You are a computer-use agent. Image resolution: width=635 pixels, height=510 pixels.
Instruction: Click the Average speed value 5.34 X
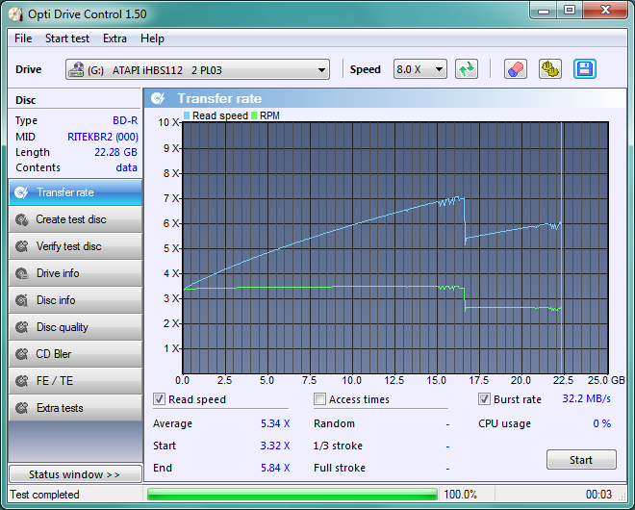click(x=275, y=423)
